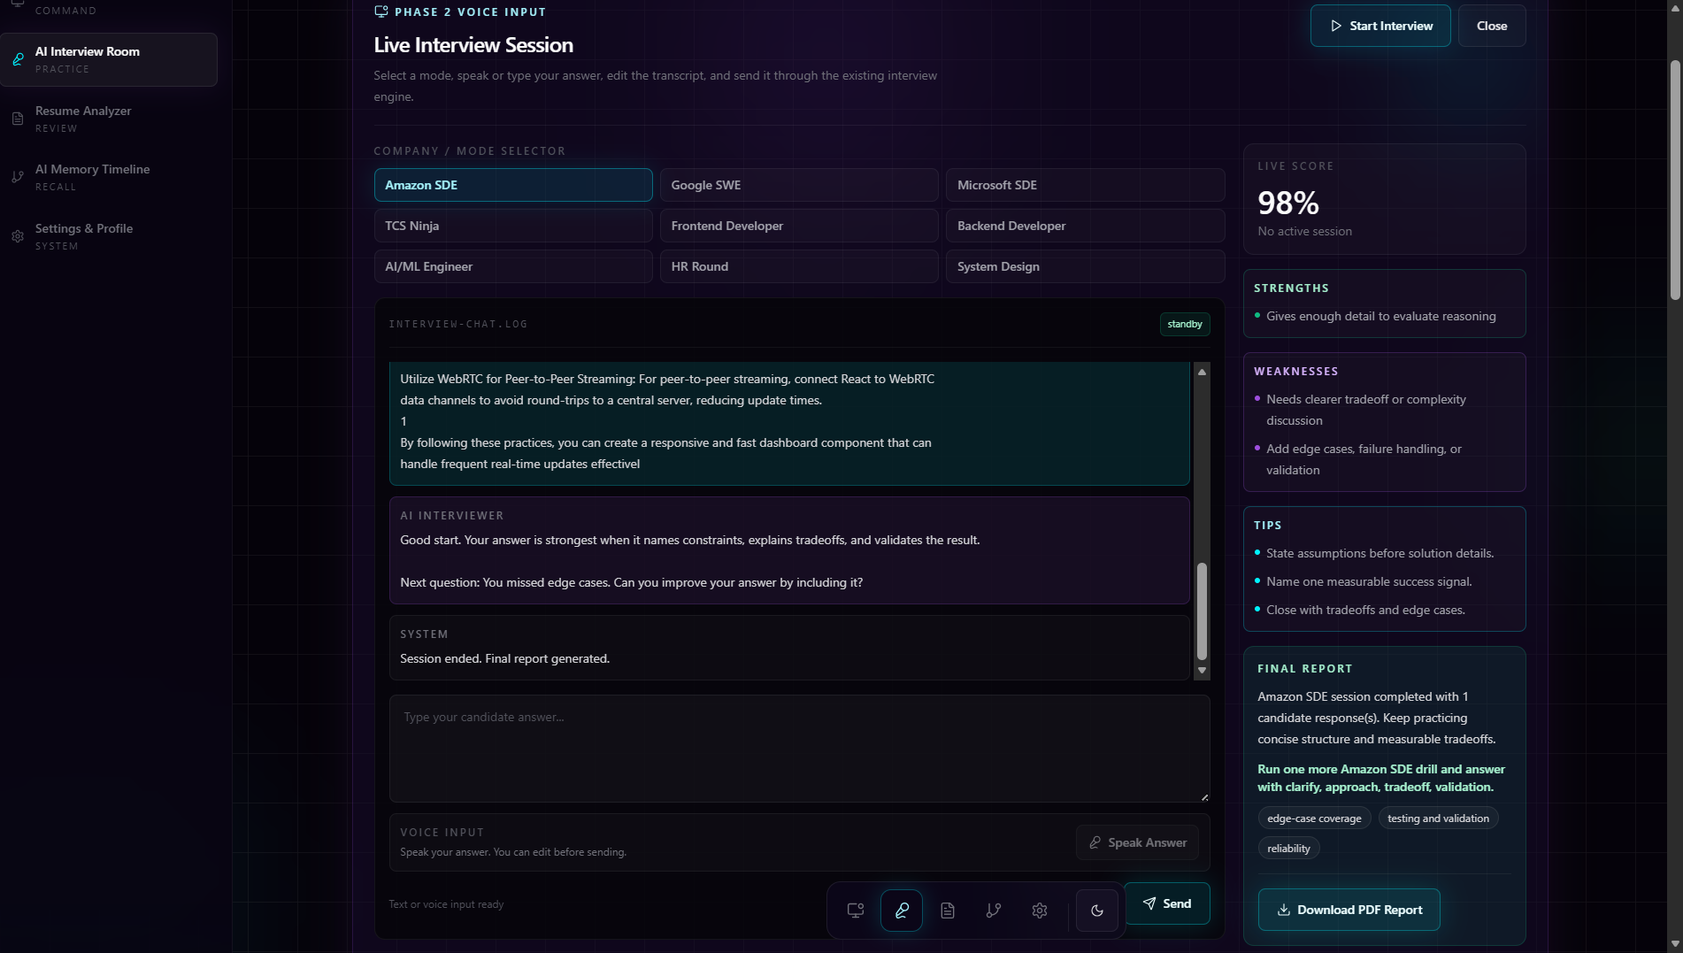Click the Resume Analyzer sidebar icon

tap(18, 119)
